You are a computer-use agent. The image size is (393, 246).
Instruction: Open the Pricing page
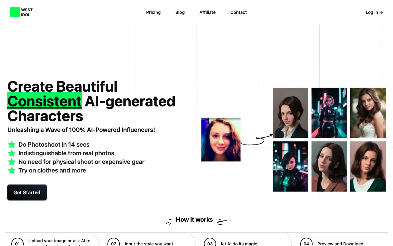point(153,12)
